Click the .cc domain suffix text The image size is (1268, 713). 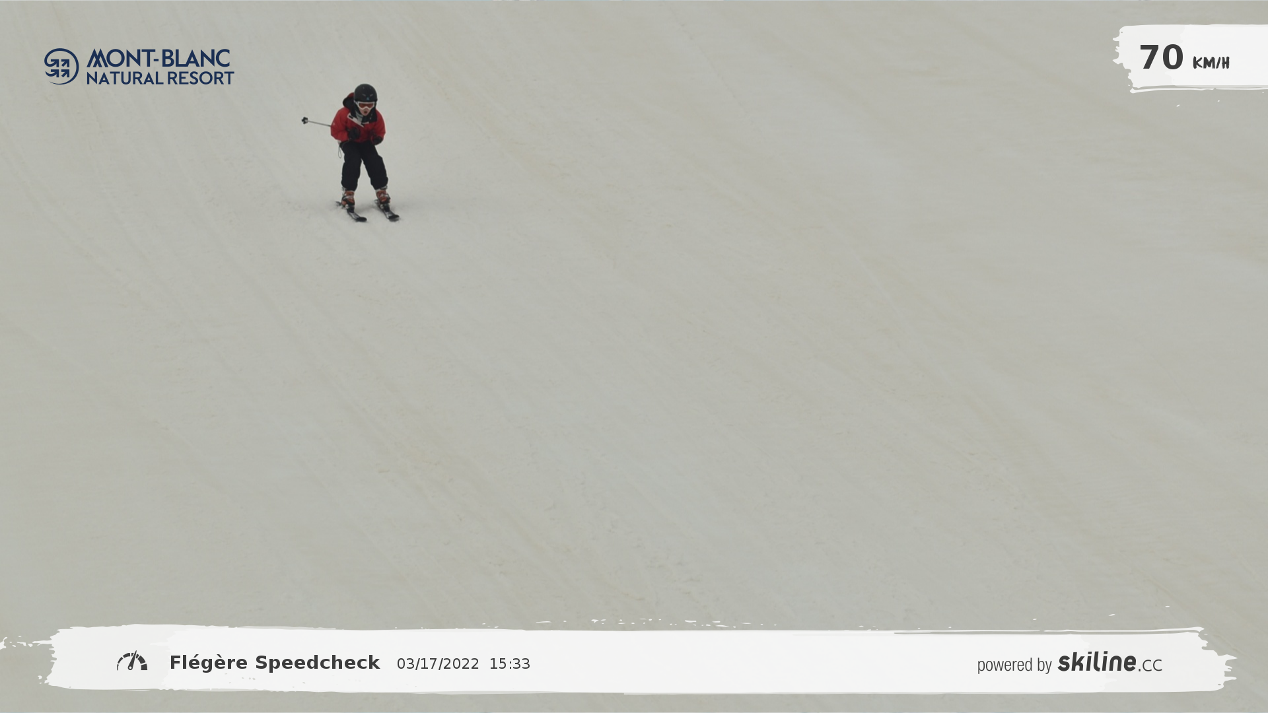[x=1150, y=665]
